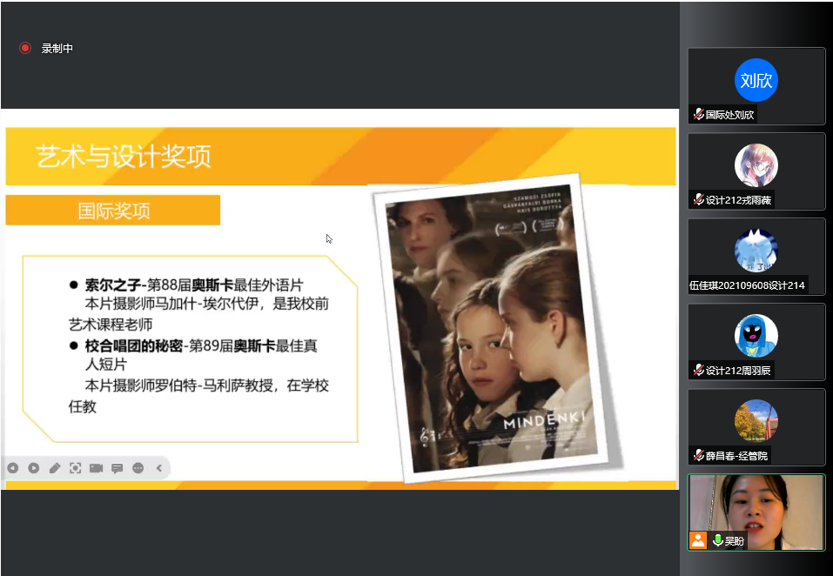Image resolution: width=833 pixels, height=576 pixels.
Task: Click the 国际奖项 orange heading box
Action: 113,211
